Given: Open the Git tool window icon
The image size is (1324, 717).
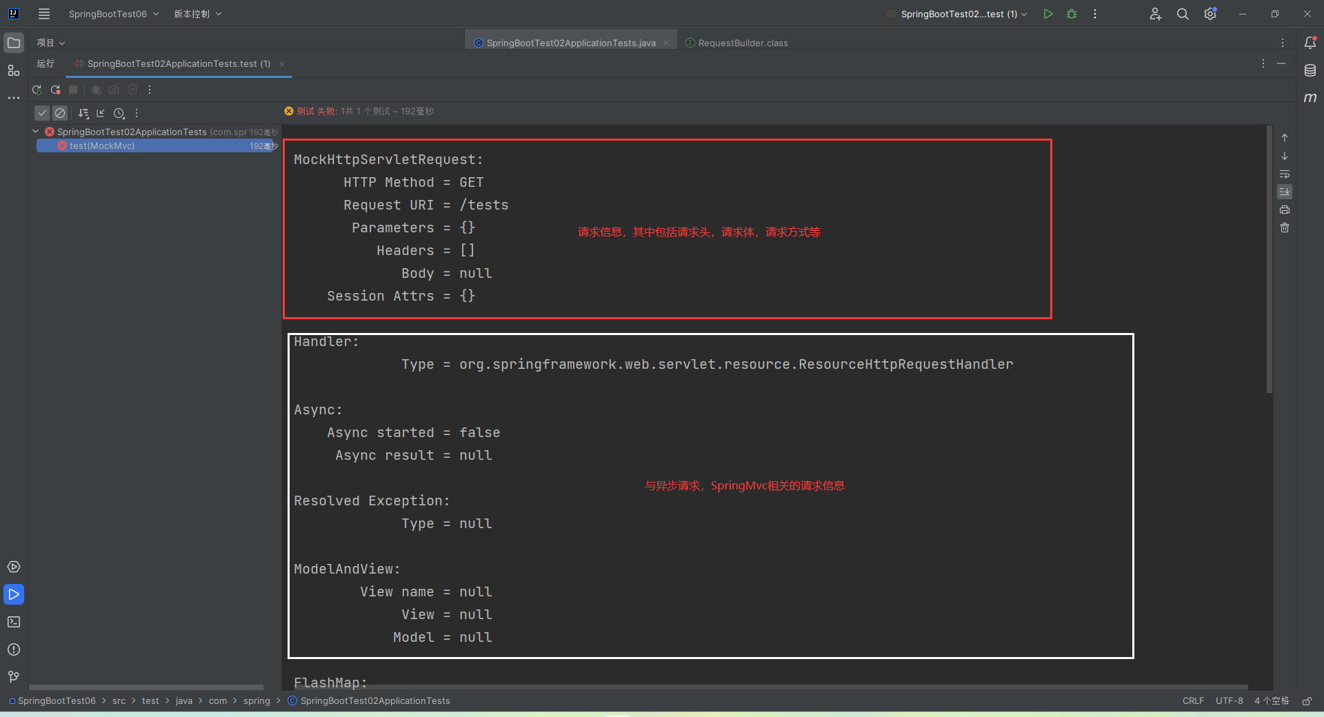Looking at the screenshot, I should (14, 677).
